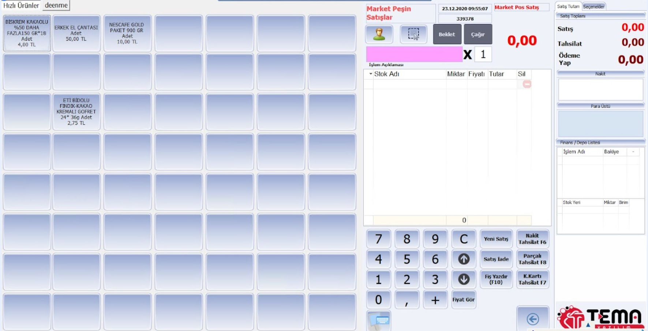Click the quantity multiplier field
648x331 pixels.
(483, 54)
